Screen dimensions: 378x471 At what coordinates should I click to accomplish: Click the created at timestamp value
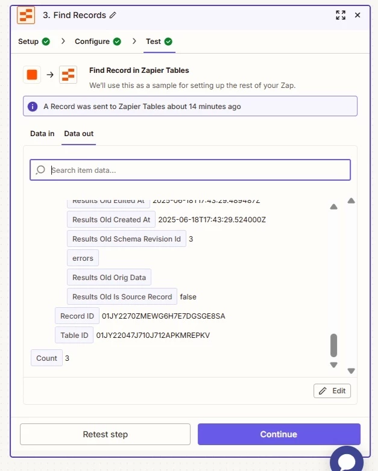(212, 220)
